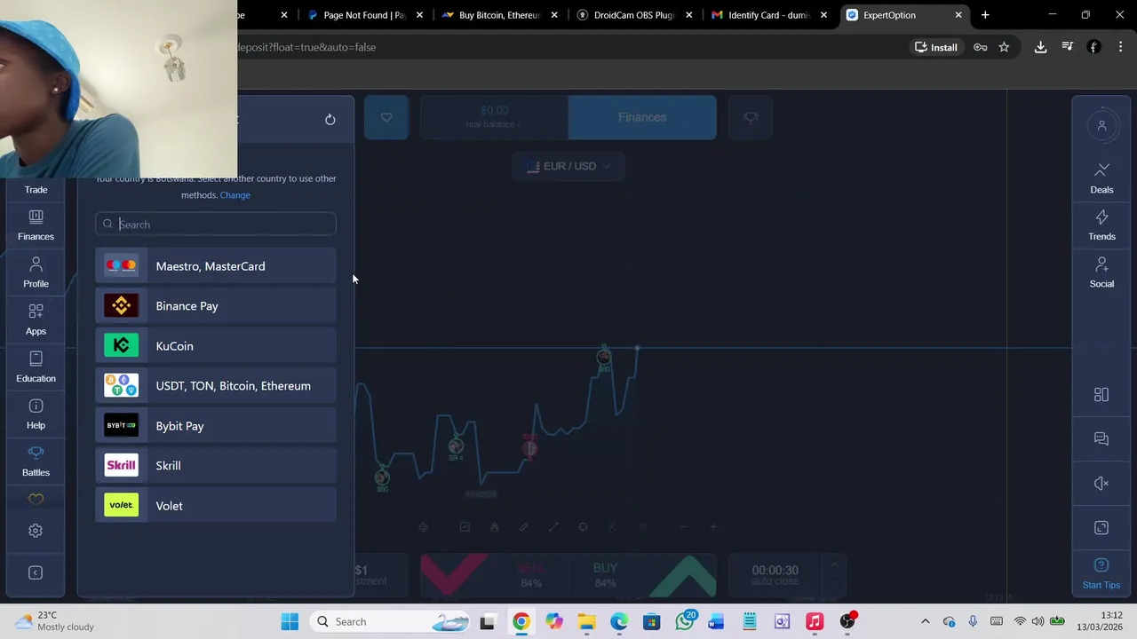Select KuCoin payment method
This screenshot has width=1137, height=639.
click(x=216, y=346)
